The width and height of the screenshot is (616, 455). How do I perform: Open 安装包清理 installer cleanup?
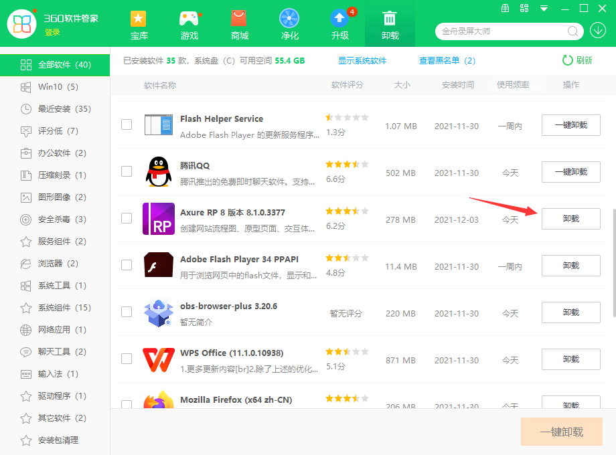tap(55, 440)
